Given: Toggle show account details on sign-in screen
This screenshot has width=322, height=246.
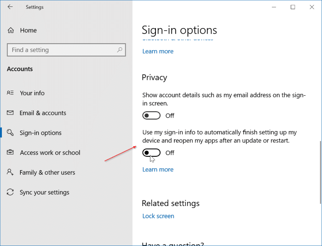Looking at the screenshot, I should pos(151,115).
